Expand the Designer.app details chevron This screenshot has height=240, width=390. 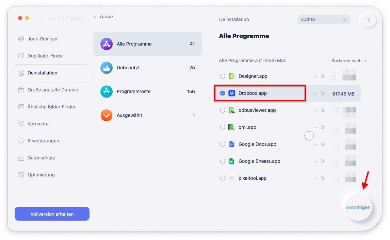315,76
